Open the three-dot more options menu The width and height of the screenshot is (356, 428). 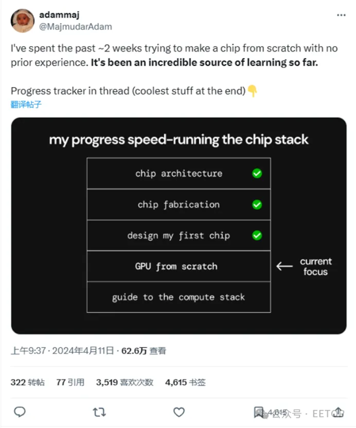pyautogui.click(x=340, y=15)
